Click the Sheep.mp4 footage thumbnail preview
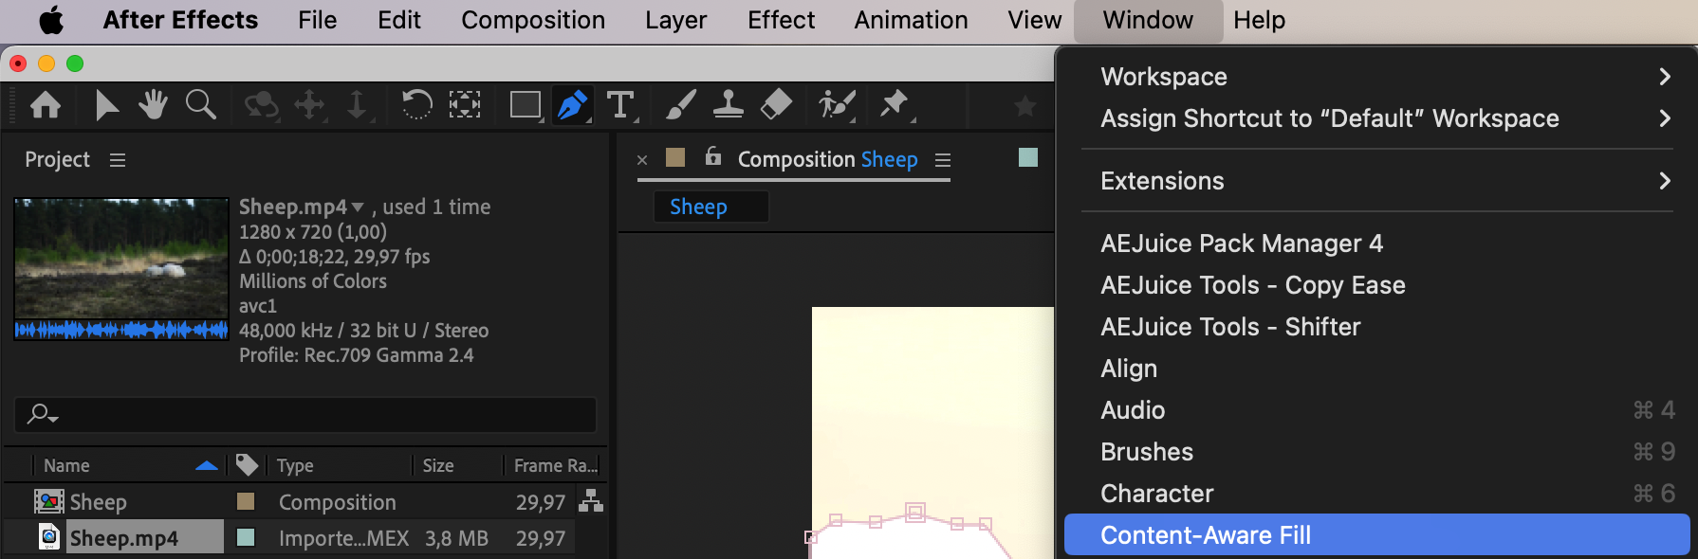The height and width of the screenshot is (559, 1698). point(121,269)
